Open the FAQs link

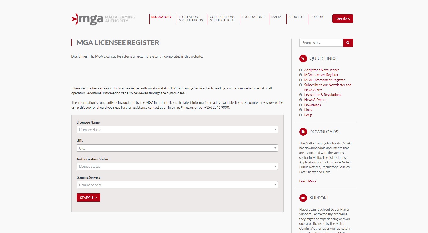pyautogui.click(x=308, y=115)
